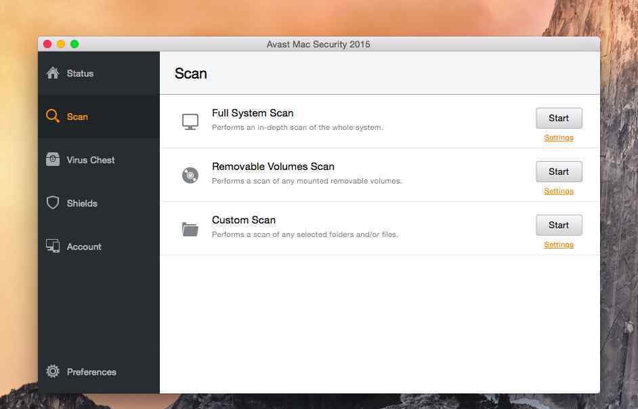Click the Removable Volumes disc icon

190,175
